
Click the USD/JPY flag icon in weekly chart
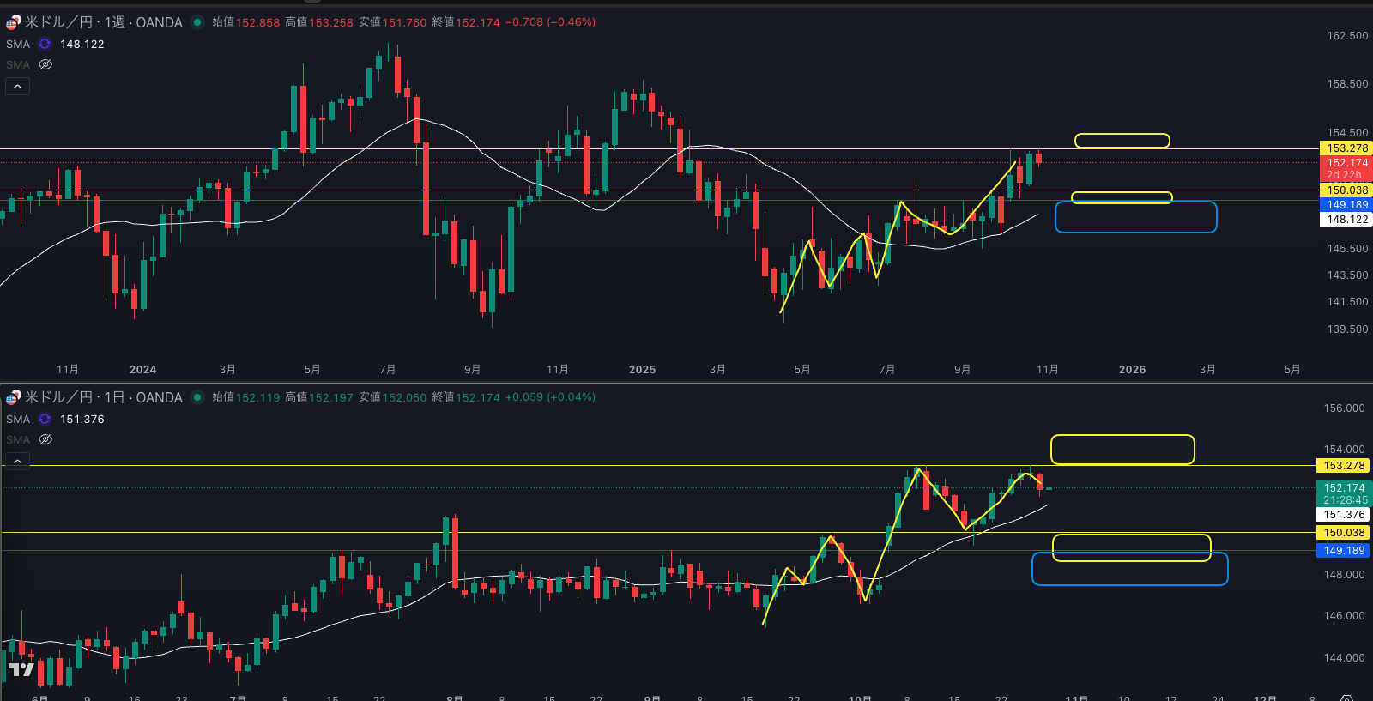[x=13, y=22]
